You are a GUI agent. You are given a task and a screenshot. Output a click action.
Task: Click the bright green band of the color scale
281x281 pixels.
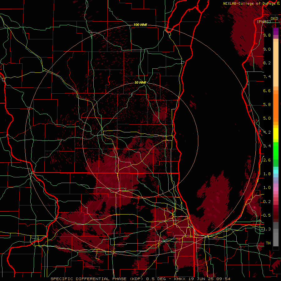coord(276,150)
